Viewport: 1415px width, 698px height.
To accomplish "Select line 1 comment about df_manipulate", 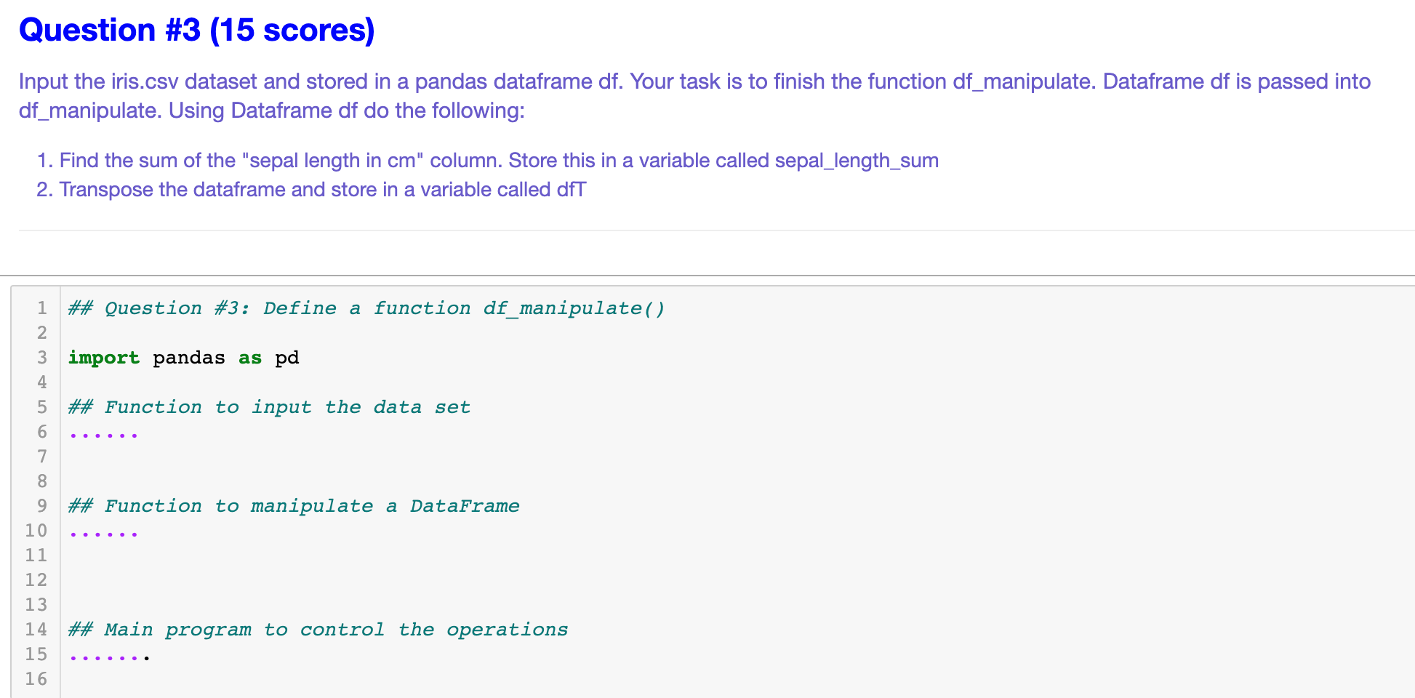I will [364, 308].
